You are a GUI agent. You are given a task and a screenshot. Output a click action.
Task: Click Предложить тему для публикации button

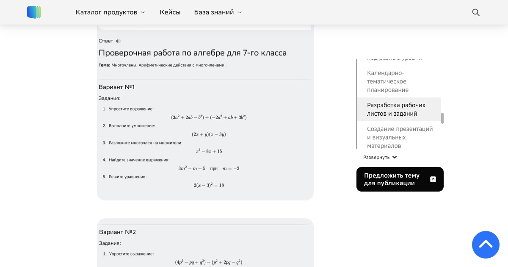tap(400, 179)
